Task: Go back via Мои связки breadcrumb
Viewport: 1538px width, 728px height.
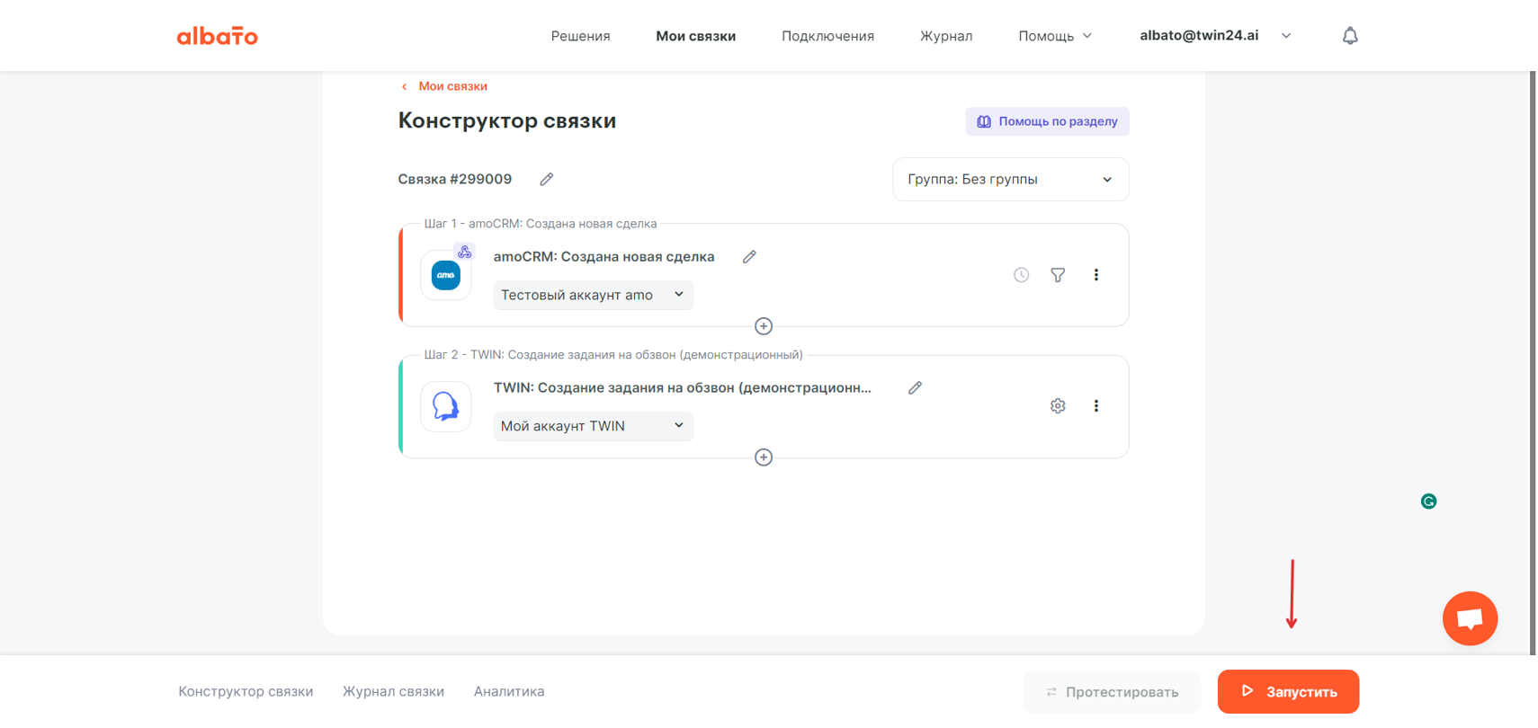Action: coord(444,86)
